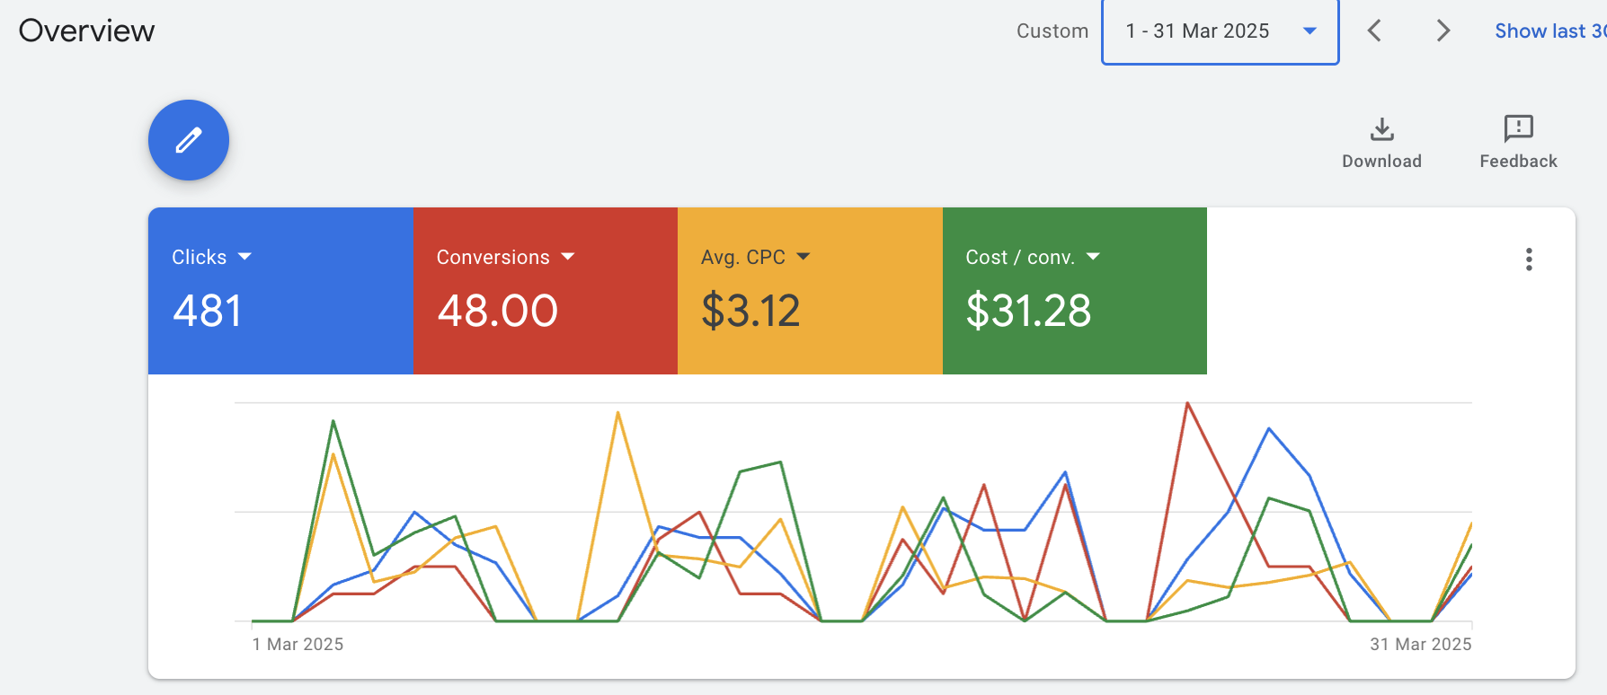Click the Show last 30 link
The width and height of the screenshot is (1607, 695).
tap(1549, 31)
